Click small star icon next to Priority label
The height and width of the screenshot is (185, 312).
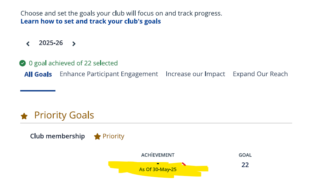(x=97, y=137)
